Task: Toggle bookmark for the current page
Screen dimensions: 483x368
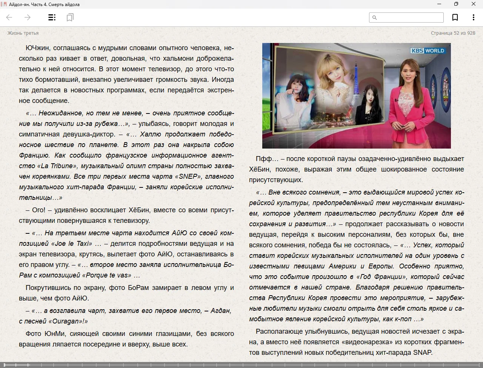Action: 455,17
